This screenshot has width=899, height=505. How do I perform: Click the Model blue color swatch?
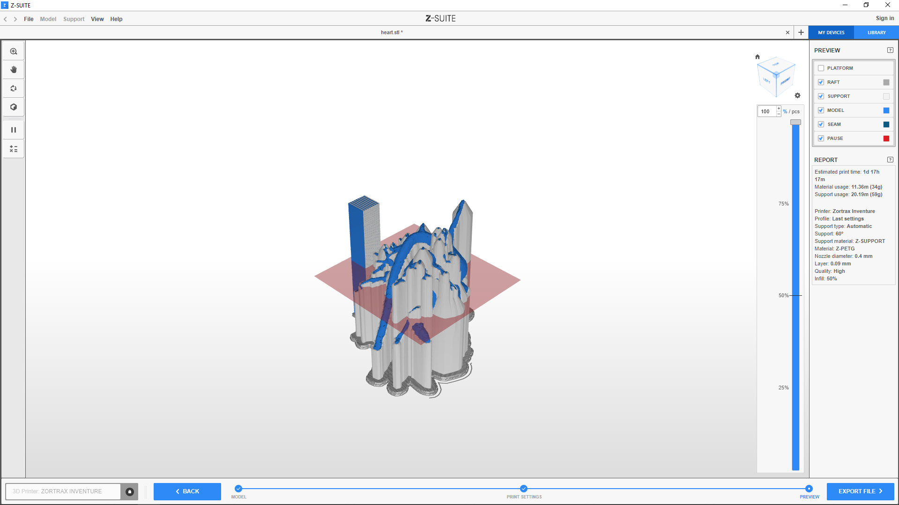point(886,110)
